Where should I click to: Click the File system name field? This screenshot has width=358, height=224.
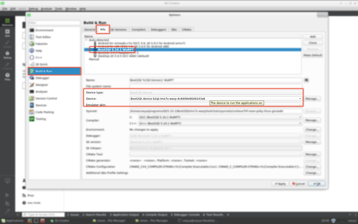(x=216, y=86)
